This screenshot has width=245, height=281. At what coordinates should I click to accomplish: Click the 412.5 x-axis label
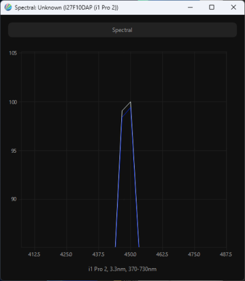coord(34,255)
